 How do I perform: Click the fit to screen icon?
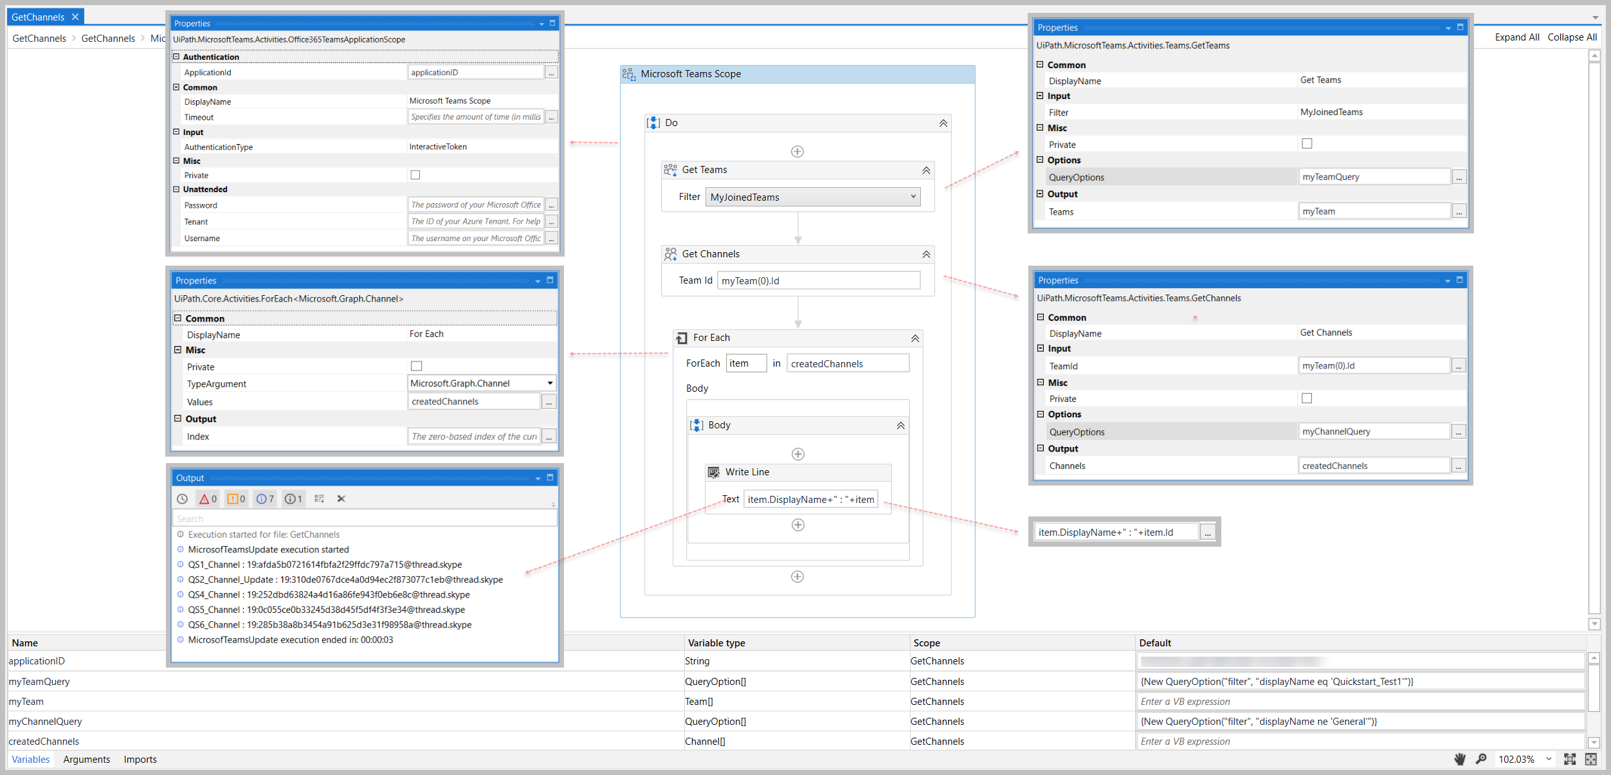(x=1570, y=759)
